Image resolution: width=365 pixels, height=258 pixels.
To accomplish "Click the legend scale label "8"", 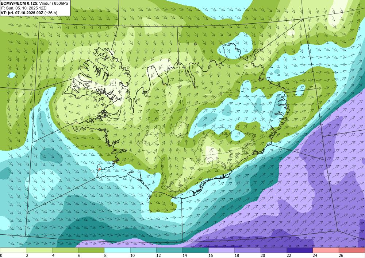I will (105, 256).
